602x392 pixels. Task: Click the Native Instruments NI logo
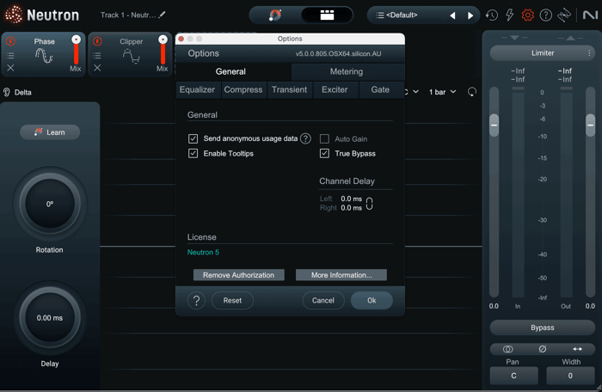tap(590, 15)
